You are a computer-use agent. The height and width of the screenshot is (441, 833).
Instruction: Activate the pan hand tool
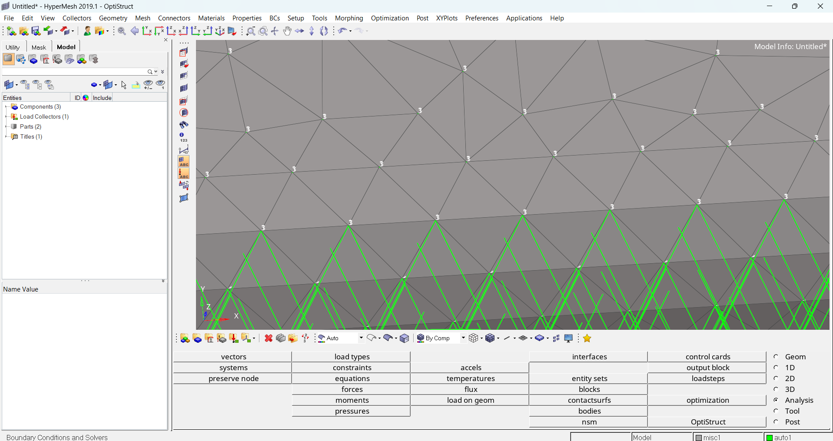[x=287, y=31]
